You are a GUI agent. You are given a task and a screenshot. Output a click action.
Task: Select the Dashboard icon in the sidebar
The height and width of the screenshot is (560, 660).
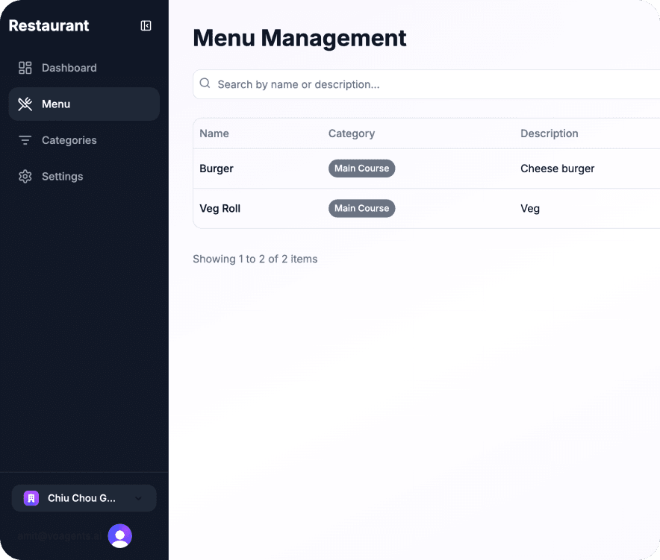click(25, 67)
